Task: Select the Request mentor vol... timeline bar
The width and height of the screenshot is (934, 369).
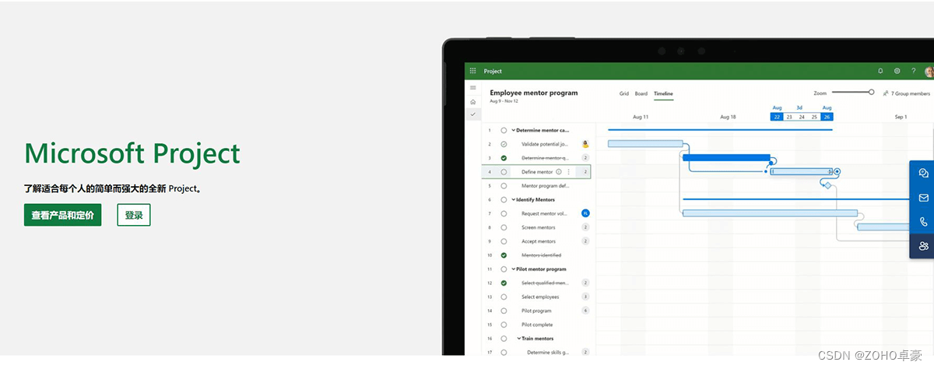Action: pyautogui.click(x=770, y=213)
